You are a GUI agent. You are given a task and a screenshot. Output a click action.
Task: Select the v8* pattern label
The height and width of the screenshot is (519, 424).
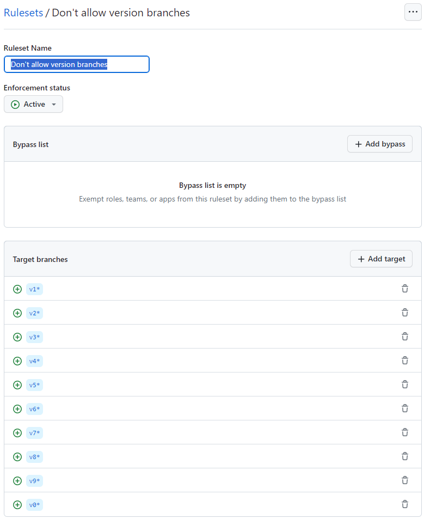(x=34, y=457)
